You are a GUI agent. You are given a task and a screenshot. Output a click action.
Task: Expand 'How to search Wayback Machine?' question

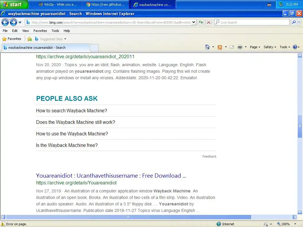[x=126, y=111]
